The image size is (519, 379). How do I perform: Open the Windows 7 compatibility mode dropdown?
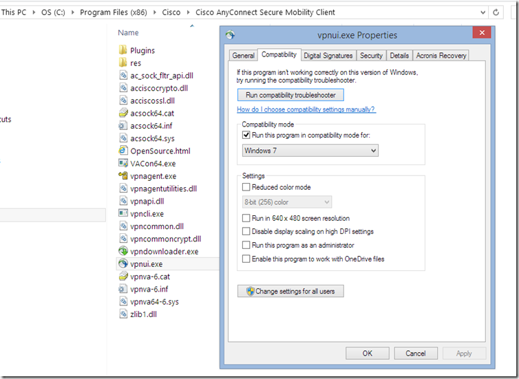310,151
